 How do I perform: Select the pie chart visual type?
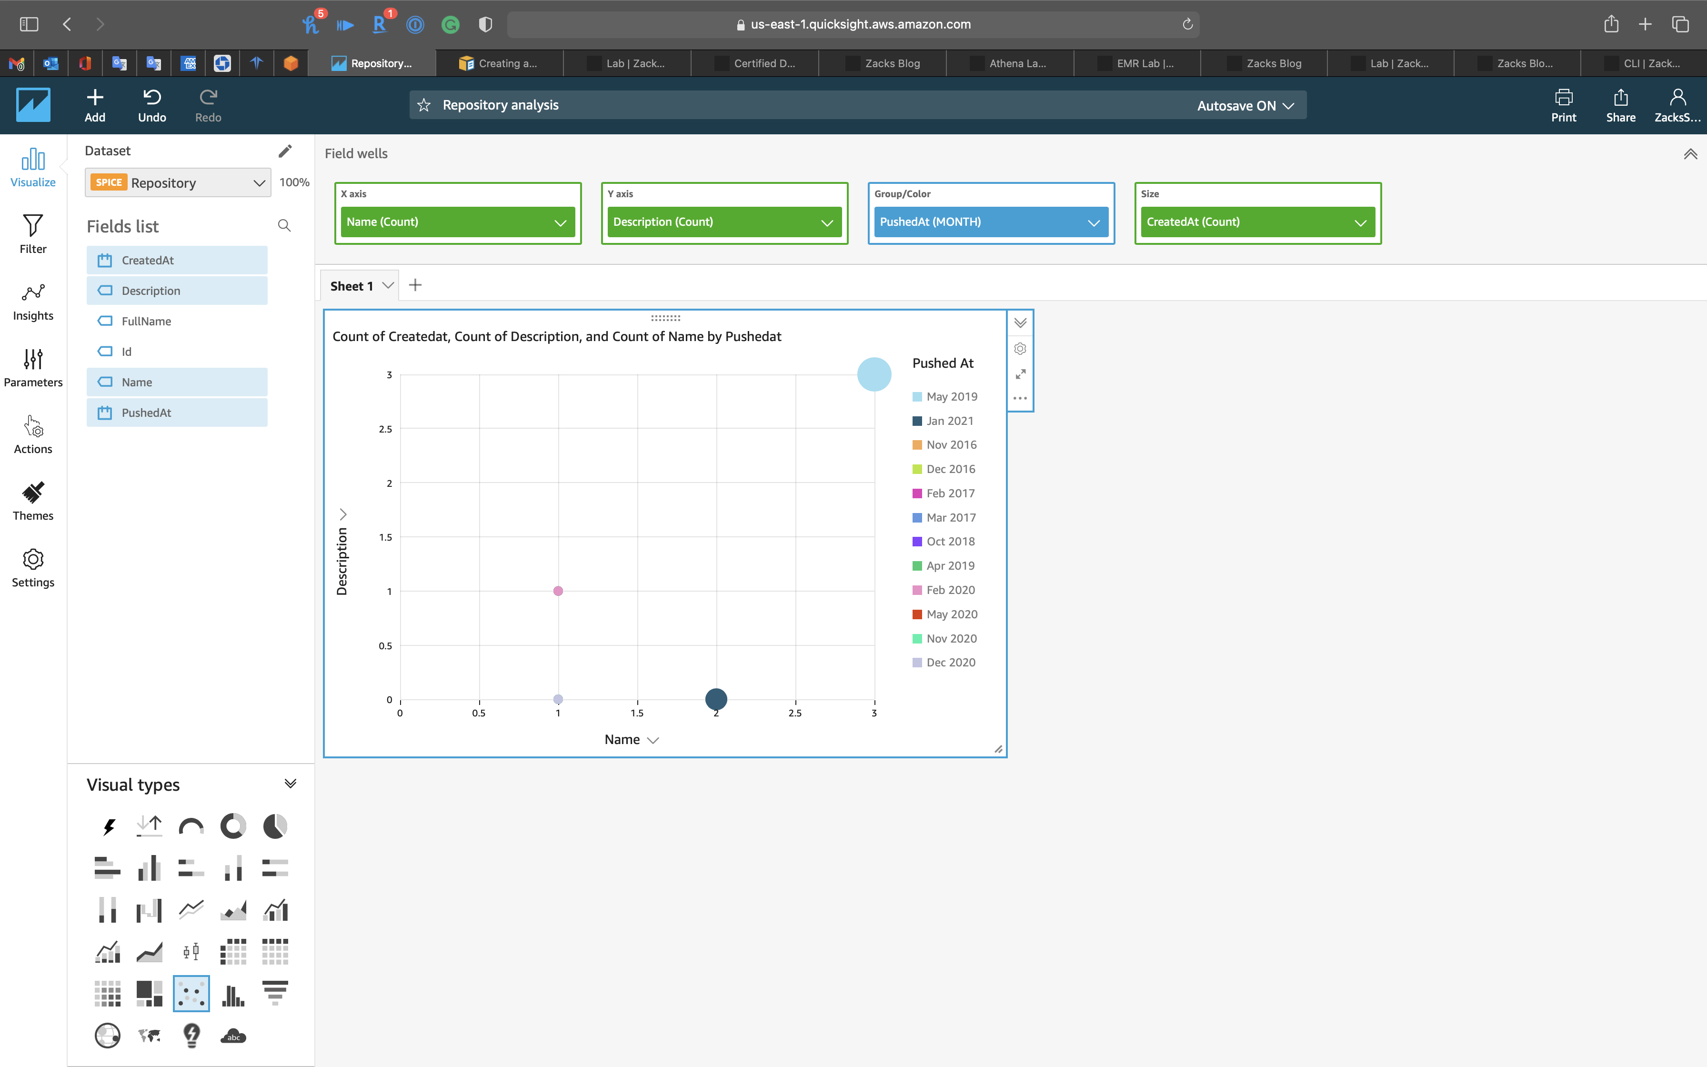[275, 825]
